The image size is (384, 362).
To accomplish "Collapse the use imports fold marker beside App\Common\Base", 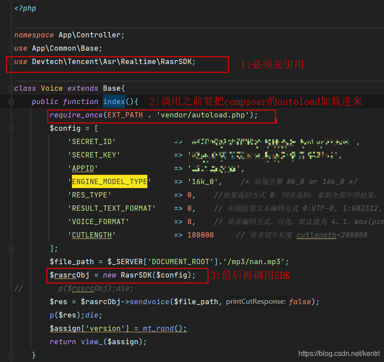I will coord(11,49).
